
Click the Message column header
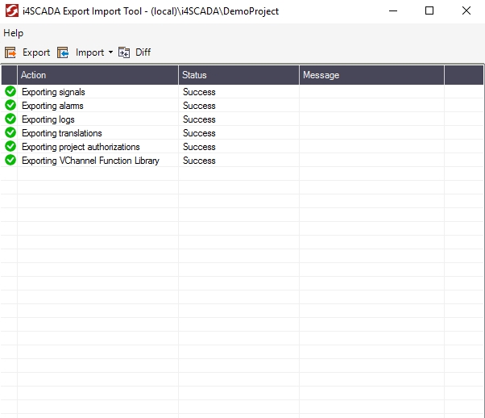371,75
